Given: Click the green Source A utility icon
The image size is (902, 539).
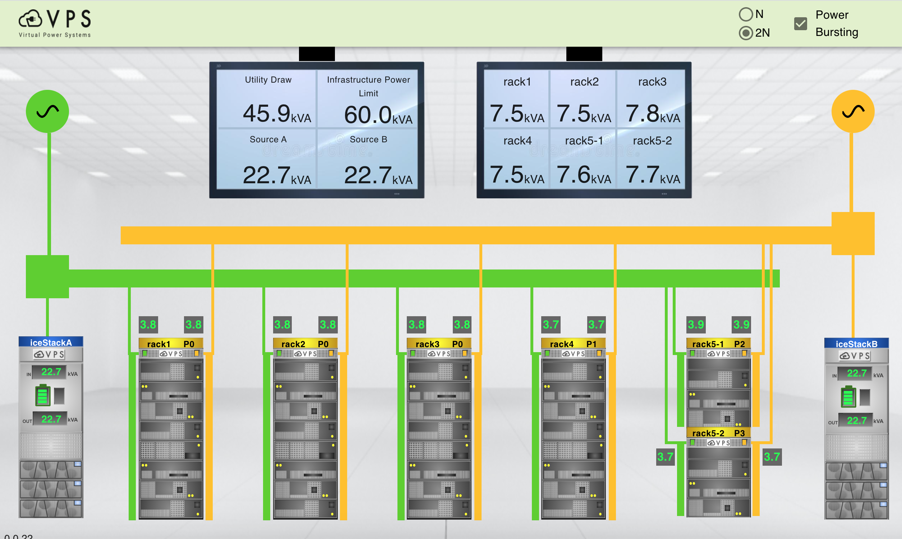Looking at the screenshot, I should [47, 111].
